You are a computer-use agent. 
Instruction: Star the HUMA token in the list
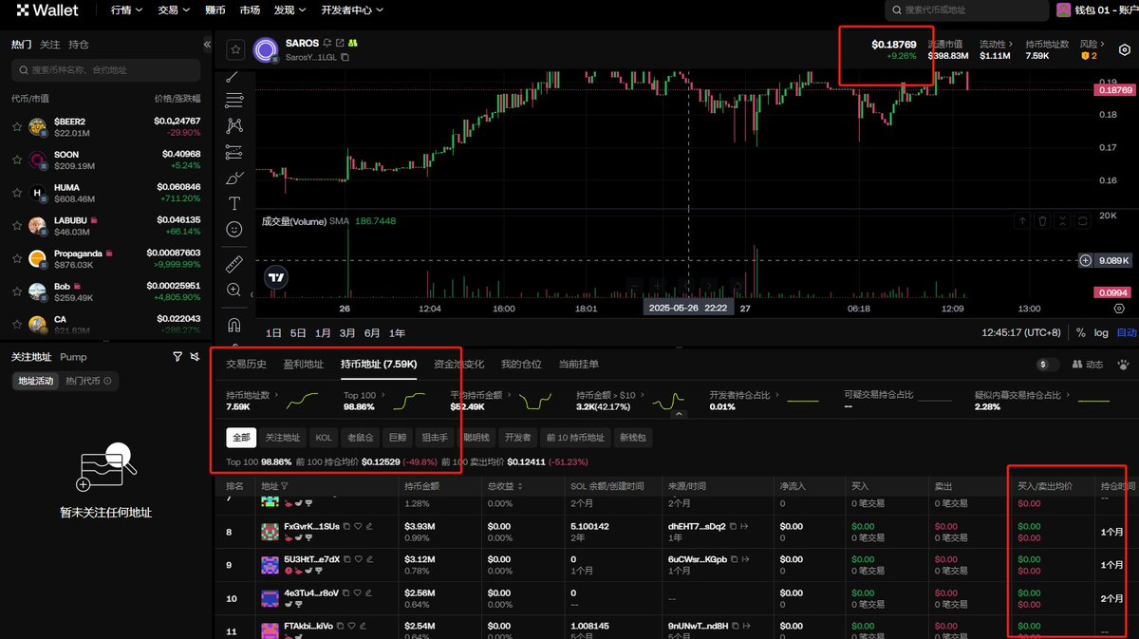(17, 193)
